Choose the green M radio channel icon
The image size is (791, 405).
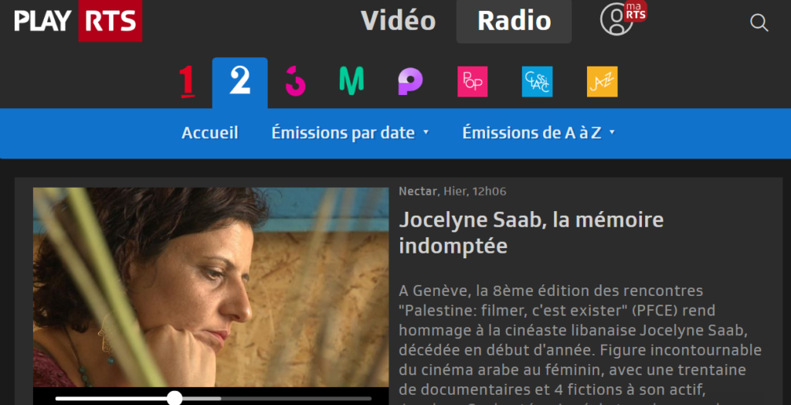tap(351, 81)
